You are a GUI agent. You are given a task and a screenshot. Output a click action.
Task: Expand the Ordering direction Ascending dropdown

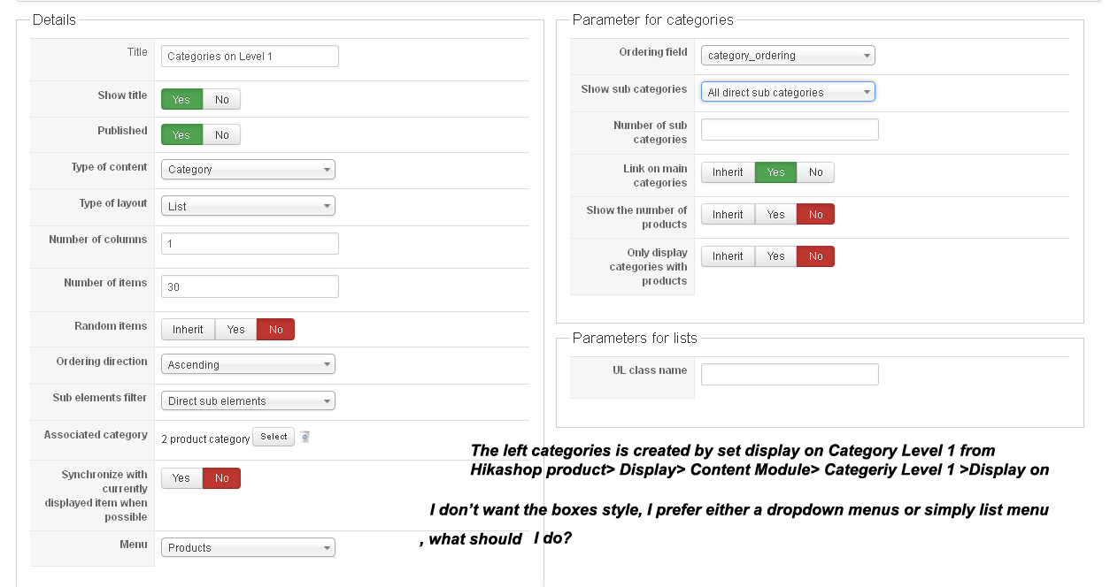(248, 364)
